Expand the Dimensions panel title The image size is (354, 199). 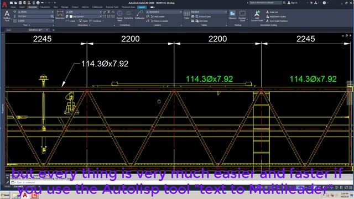click(x=84, y=25)
